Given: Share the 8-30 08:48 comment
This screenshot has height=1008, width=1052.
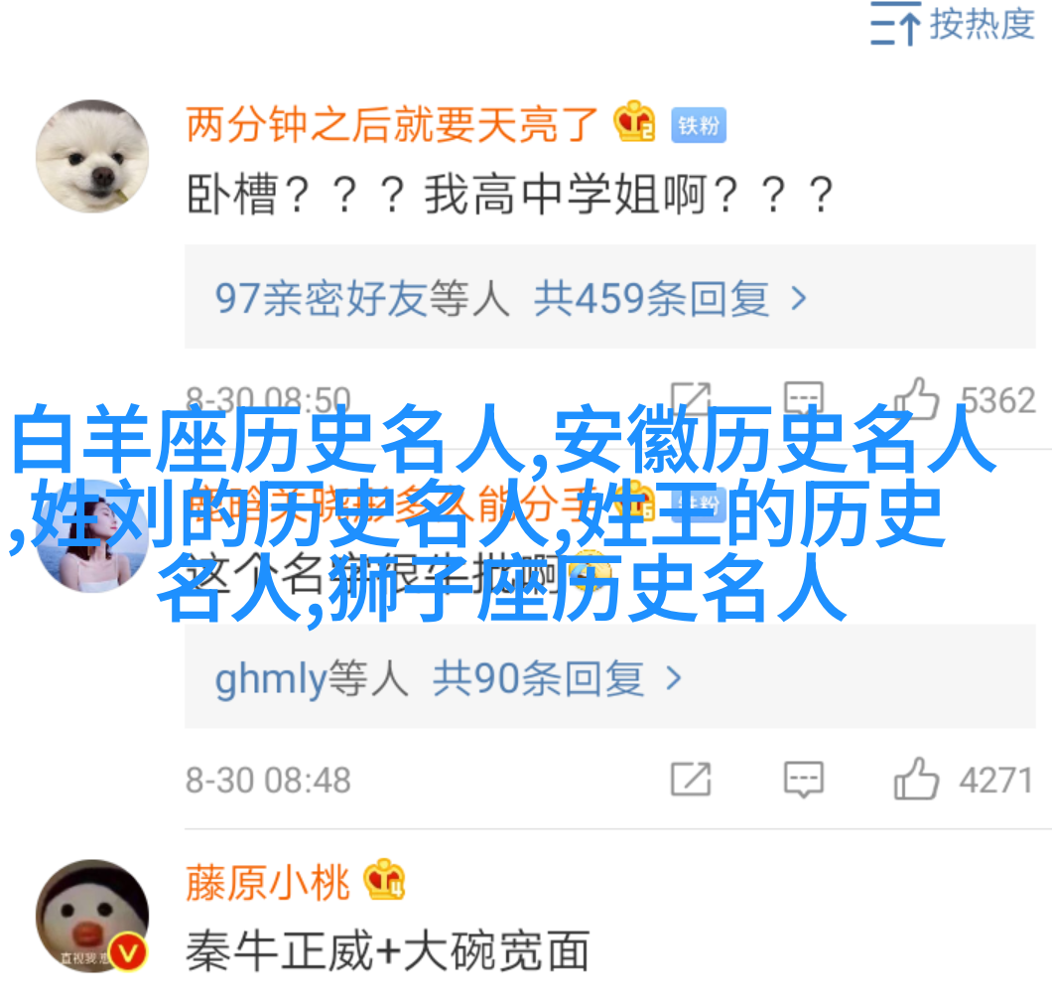Looking at the screenshot, I should coord(691,780).
